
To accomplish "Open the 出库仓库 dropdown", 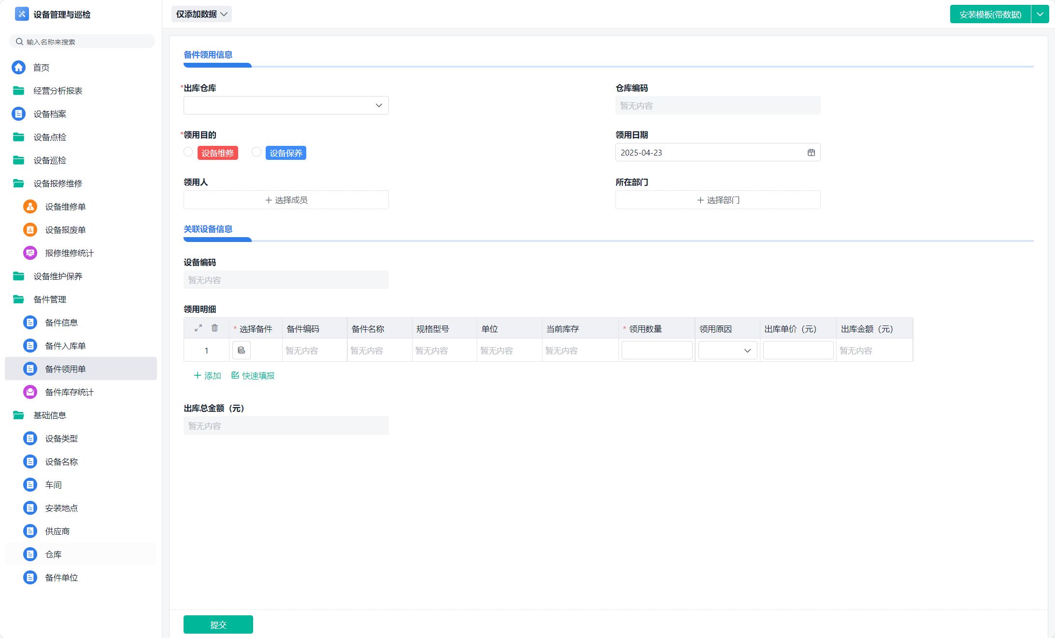I will point(286,105).
